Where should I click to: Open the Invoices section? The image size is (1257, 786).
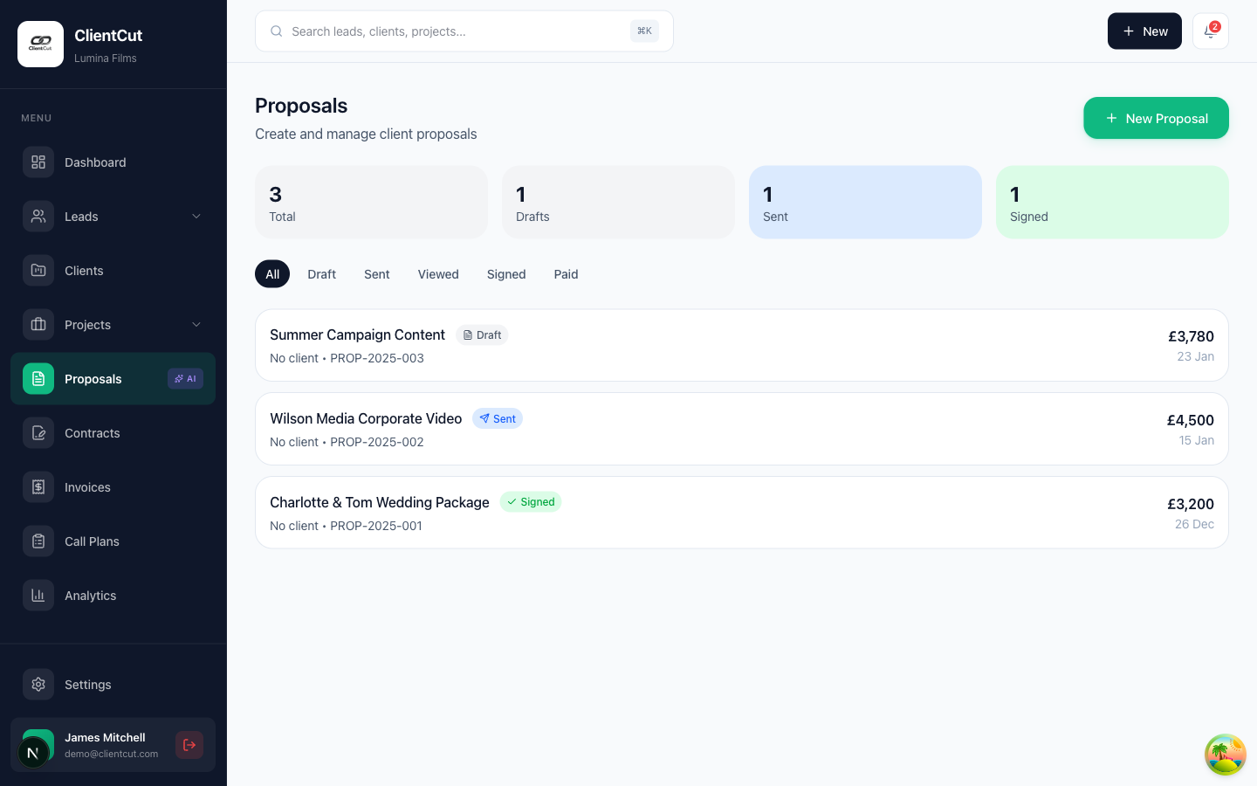click(x=87, y=487)
